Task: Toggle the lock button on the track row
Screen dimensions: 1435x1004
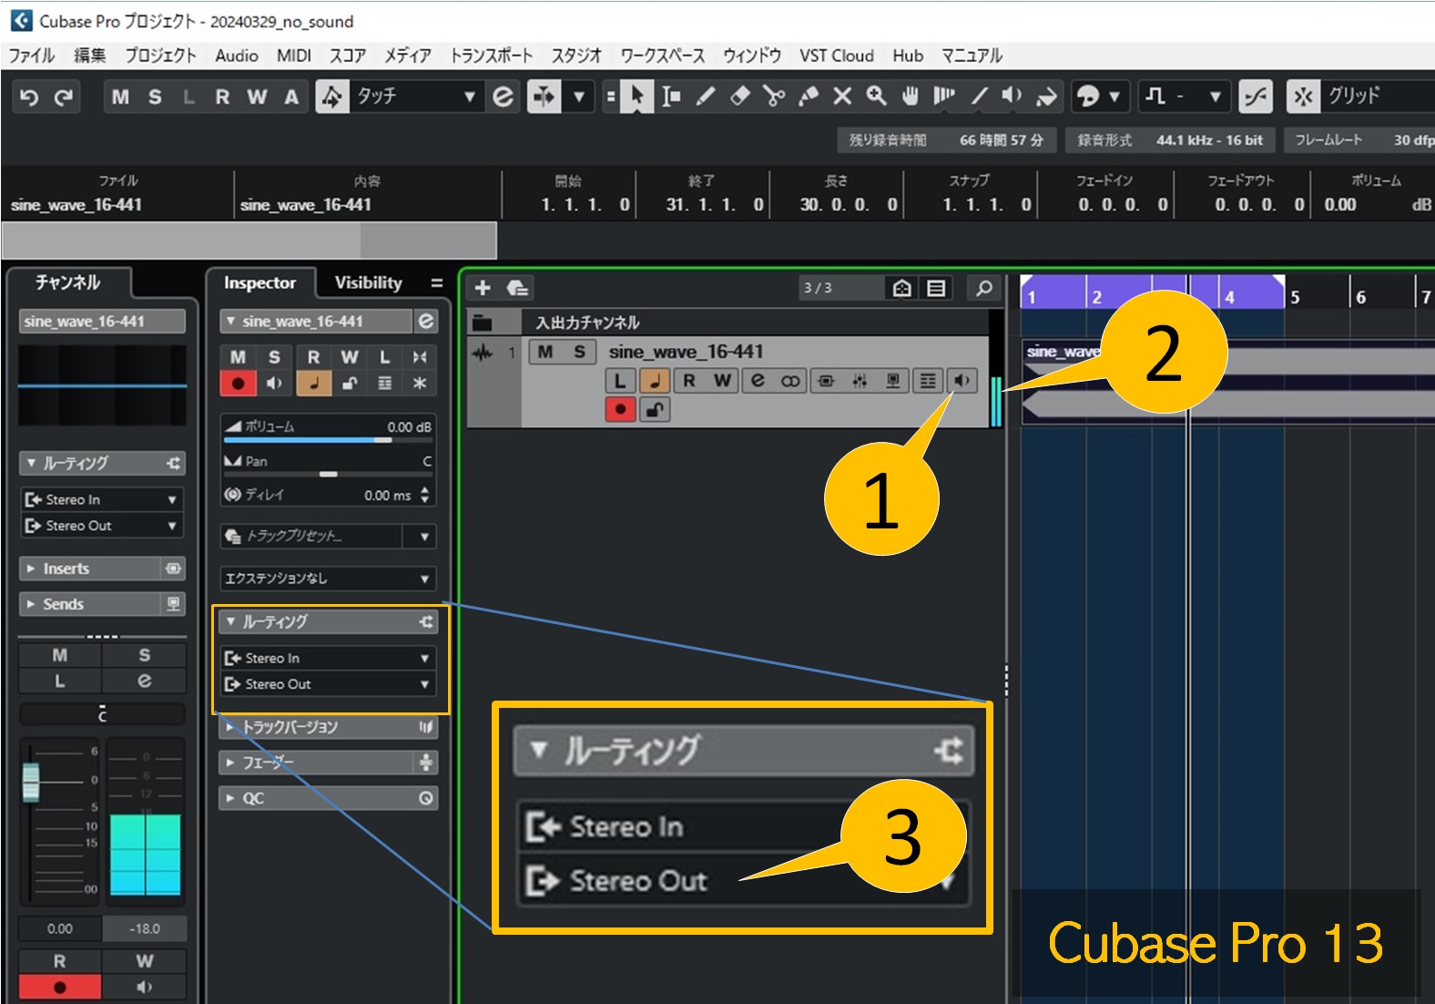Action: [x=654, y=409]
